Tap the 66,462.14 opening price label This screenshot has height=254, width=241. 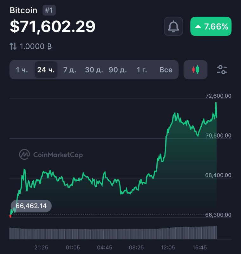tap(31, 206)
